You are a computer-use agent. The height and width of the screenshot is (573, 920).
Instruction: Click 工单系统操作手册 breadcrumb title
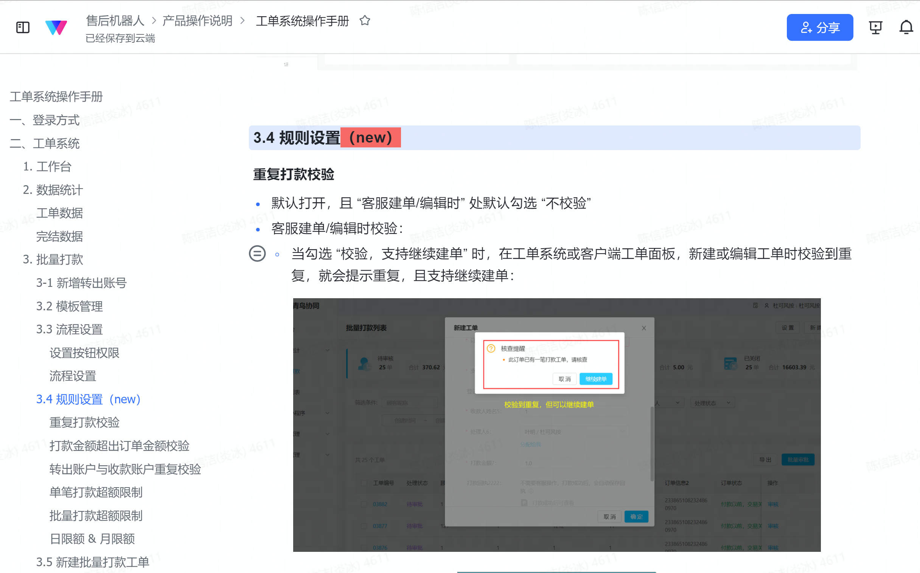tap(302, 21)
